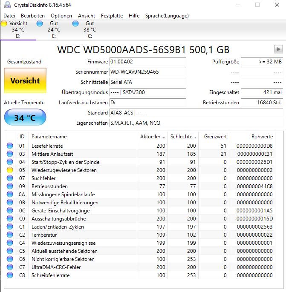
Task: Click status icon for Notwendige Rekalibrierungen
Action: (10, 202)
